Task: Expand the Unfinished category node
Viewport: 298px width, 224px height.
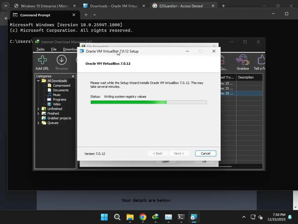Action: pos(38,109)
